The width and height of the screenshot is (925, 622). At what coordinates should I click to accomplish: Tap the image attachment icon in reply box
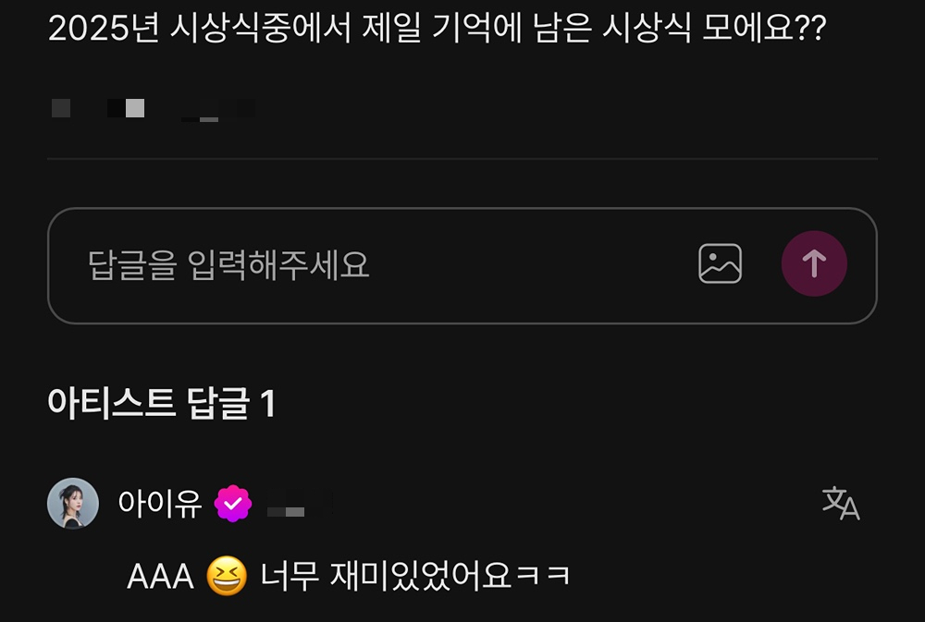click(720, 263)
